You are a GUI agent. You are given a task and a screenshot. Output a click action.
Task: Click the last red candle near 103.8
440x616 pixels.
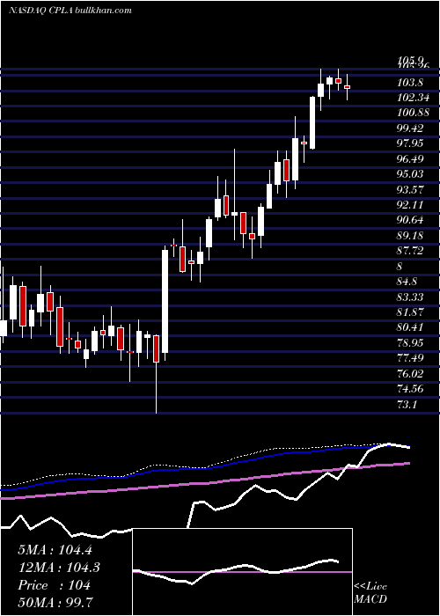pos(347,87)
